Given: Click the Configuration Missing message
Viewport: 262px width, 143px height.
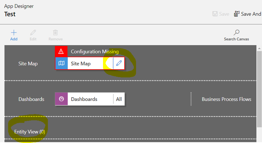Looking at the screenshot, I should point(95,52).
